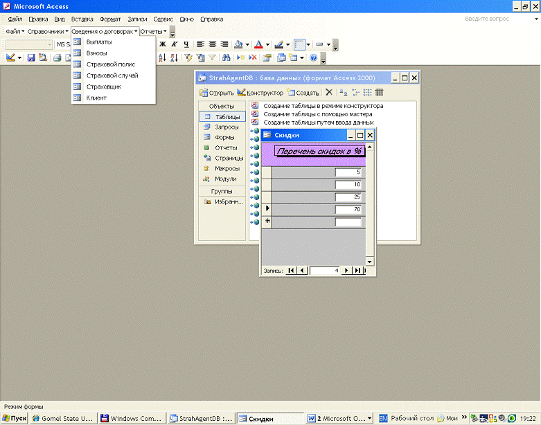The image size is (541, 425).
Task: Click the Find binoculars icon
Action: point(226,57)
